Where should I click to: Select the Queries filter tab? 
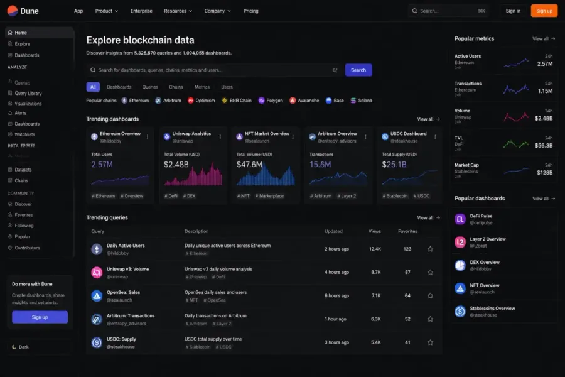point(150,87)
